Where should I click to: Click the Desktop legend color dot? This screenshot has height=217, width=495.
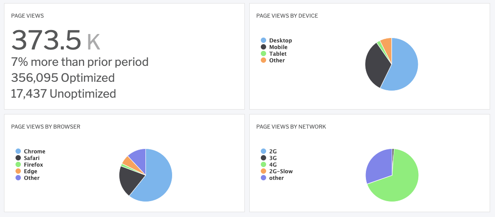263,41
